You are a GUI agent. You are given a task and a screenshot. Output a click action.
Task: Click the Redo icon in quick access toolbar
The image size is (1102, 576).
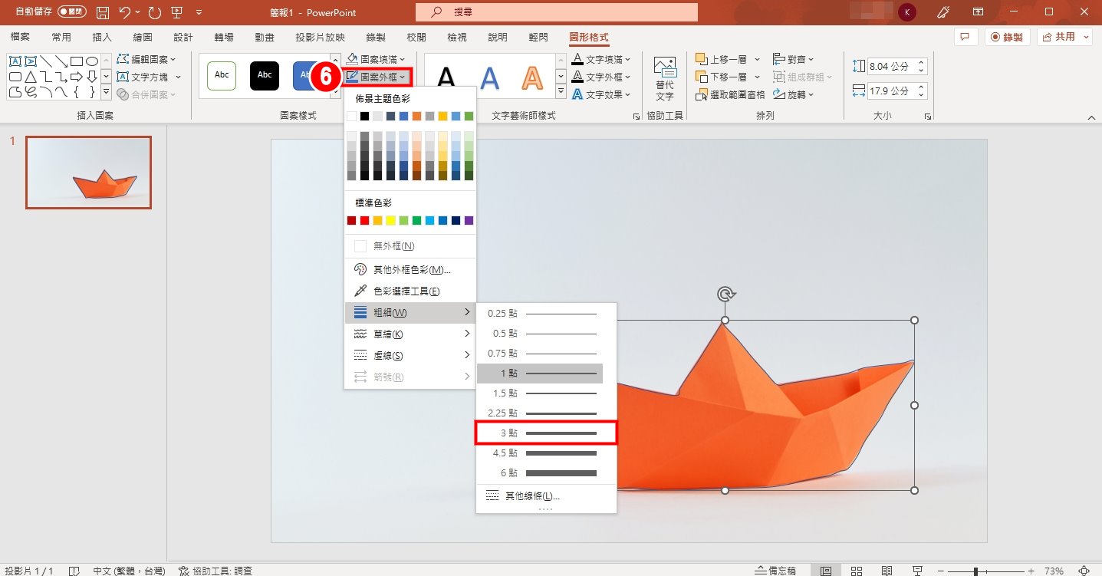point(155,12)
